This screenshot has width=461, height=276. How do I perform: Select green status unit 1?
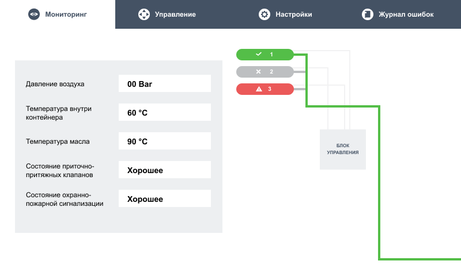[265, 55]
